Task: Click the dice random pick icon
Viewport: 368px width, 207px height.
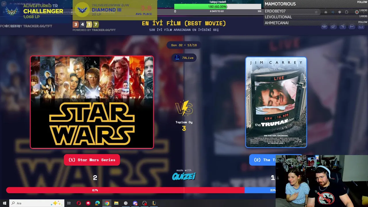Action: tap(333, 26)
